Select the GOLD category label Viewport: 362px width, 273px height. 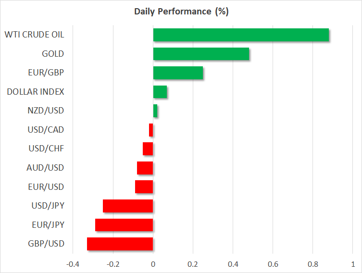[53, 54]
